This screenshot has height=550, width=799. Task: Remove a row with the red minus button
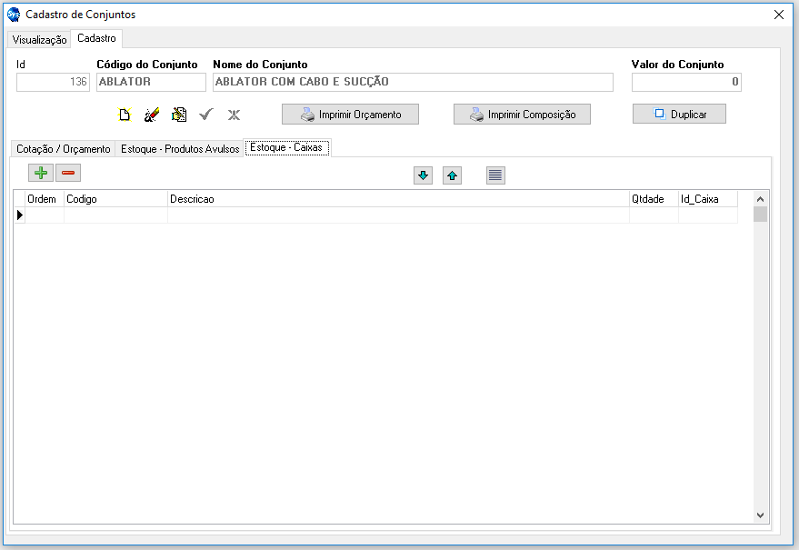point(68,173)
